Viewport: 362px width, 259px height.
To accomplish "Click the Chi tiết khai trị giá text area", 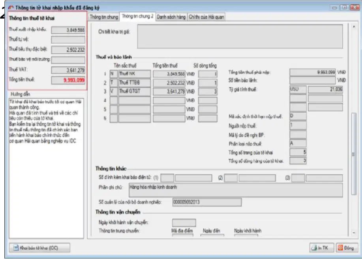I will pyautogui.click(x=240, y=36).
